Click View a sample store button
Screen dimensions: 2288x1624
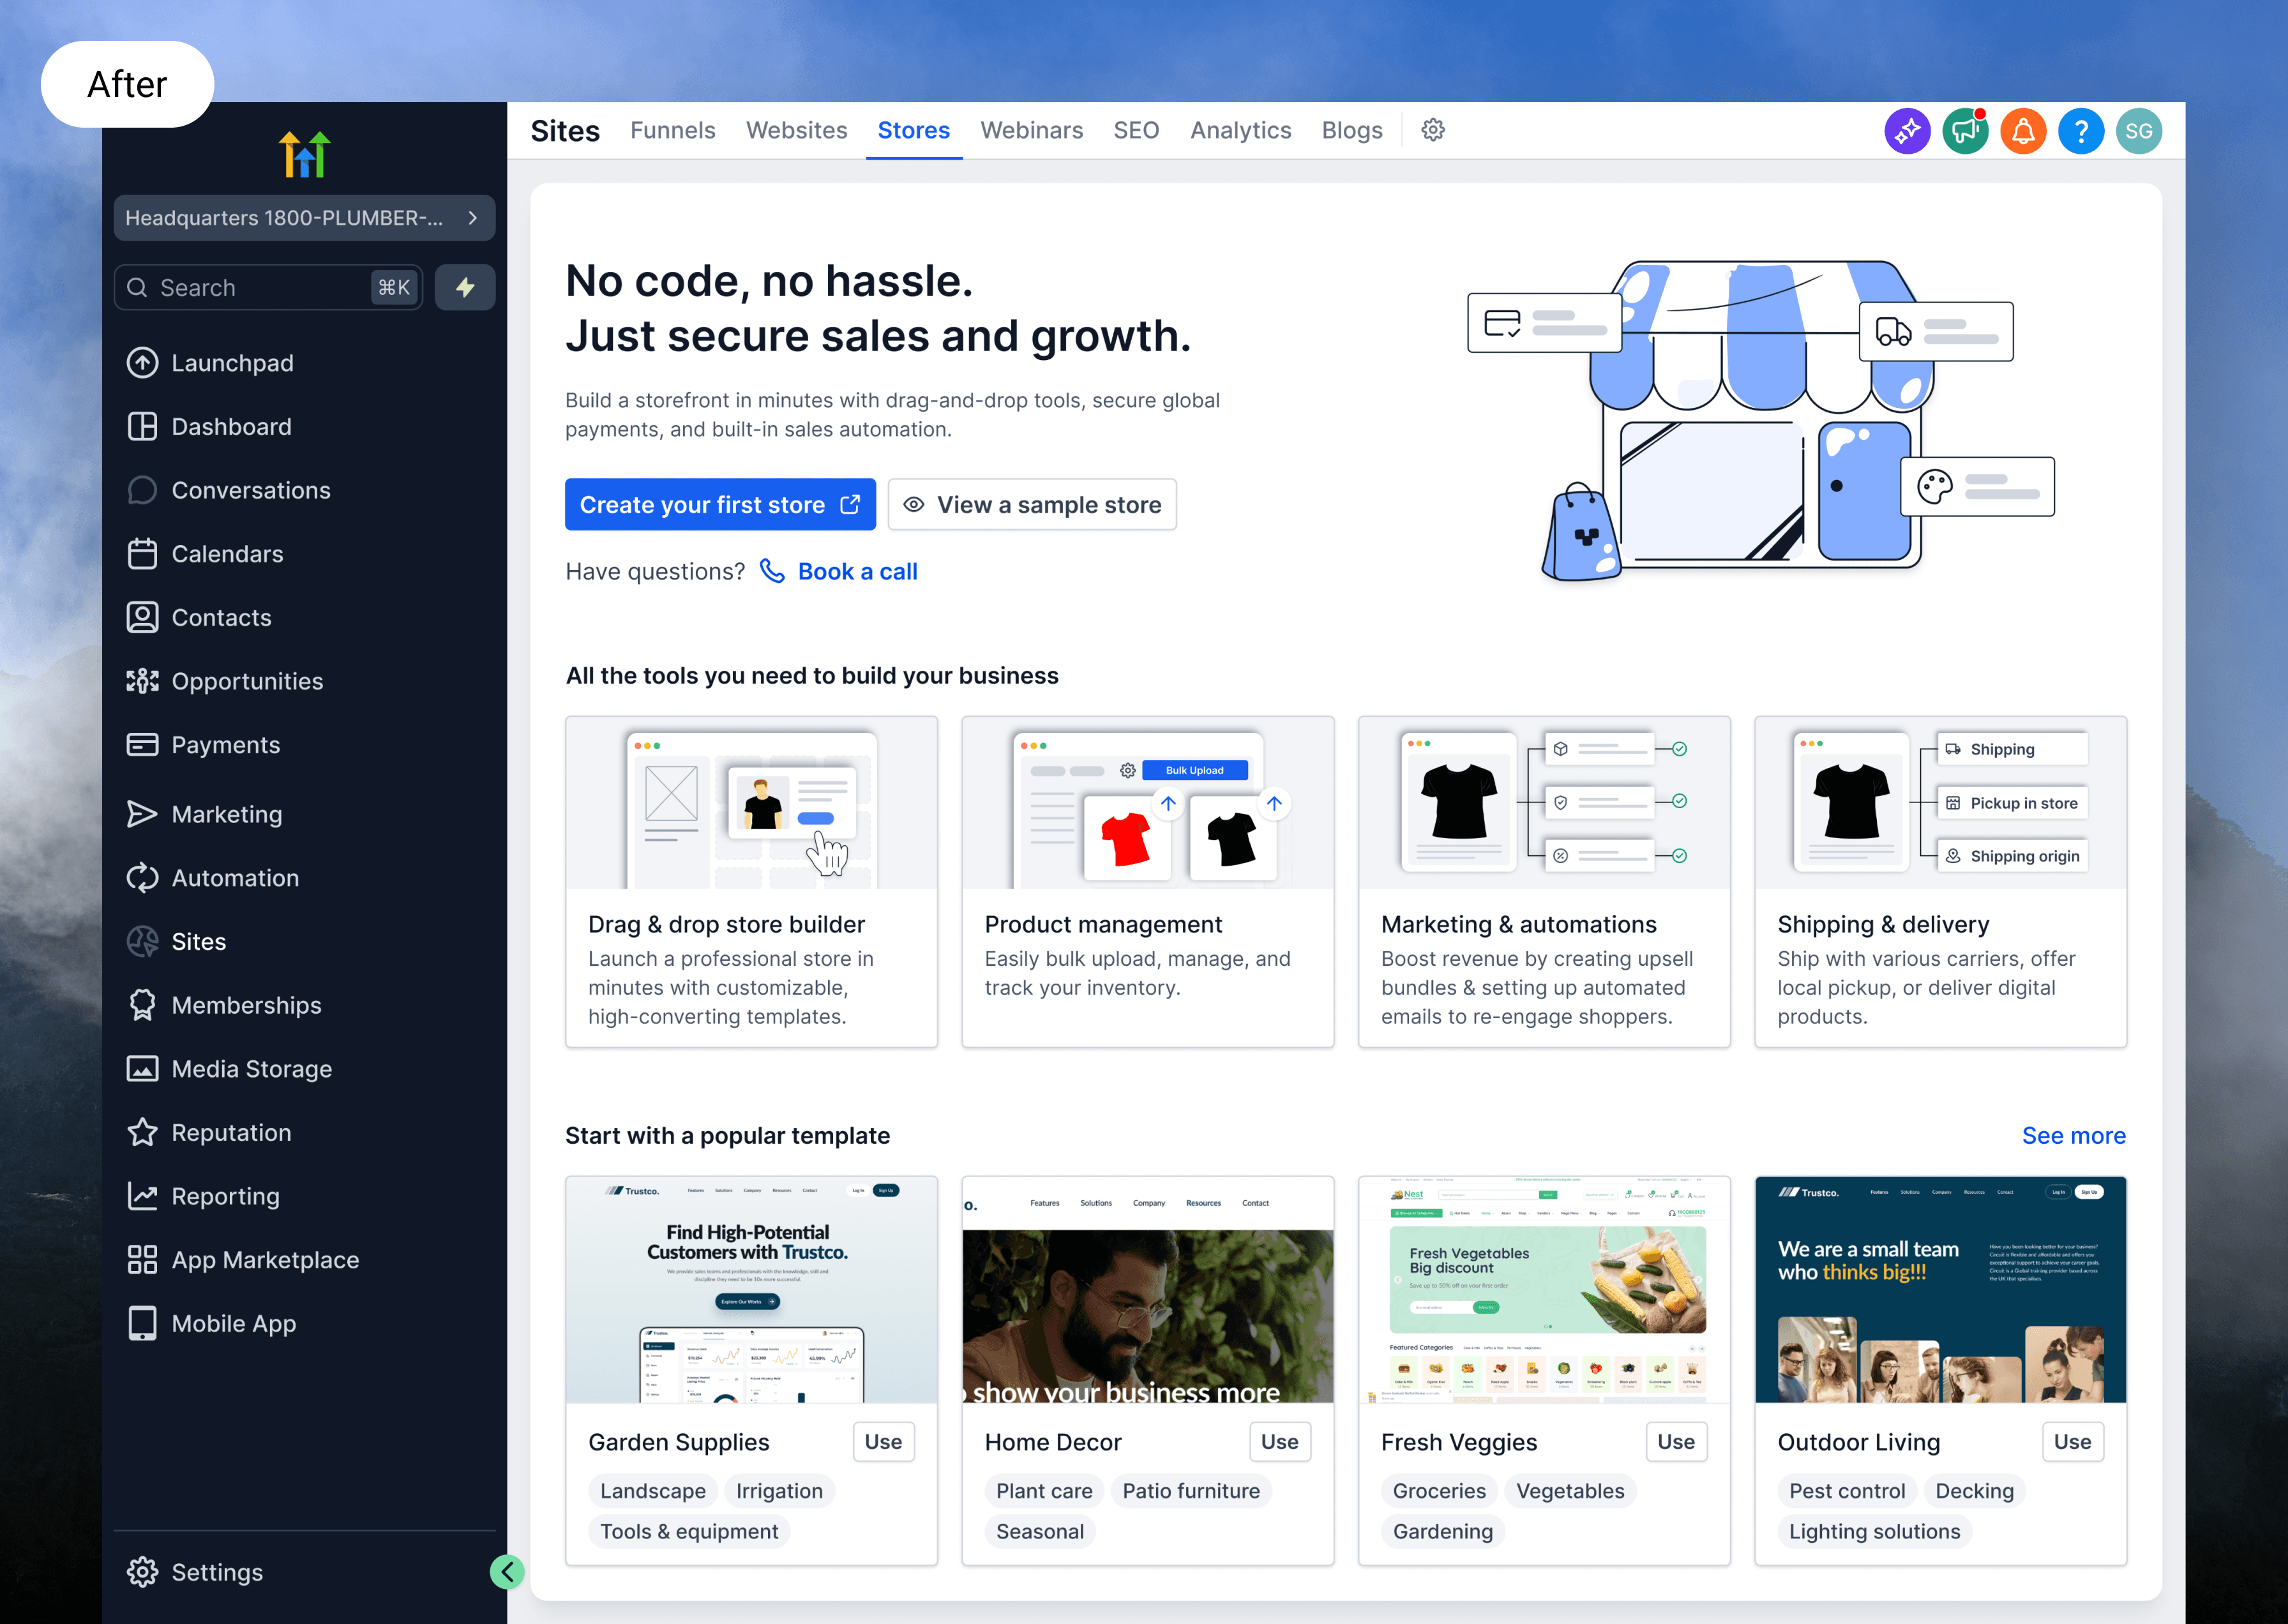tap(1032, 505)
